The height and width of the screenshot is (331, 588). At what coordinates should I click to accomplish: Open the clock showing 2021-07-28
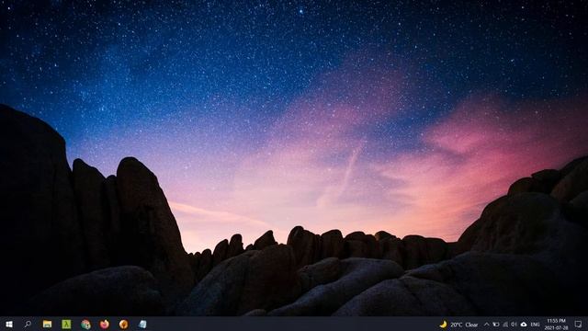(x=557, y=325)
